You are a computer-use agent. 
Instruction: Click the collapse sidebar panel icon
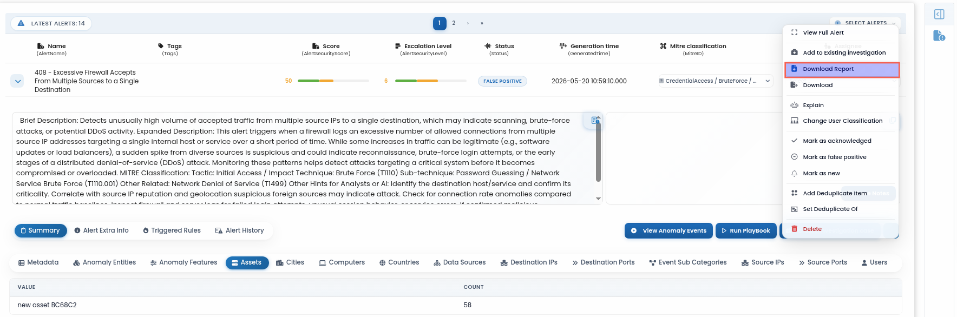pos(939,14)
